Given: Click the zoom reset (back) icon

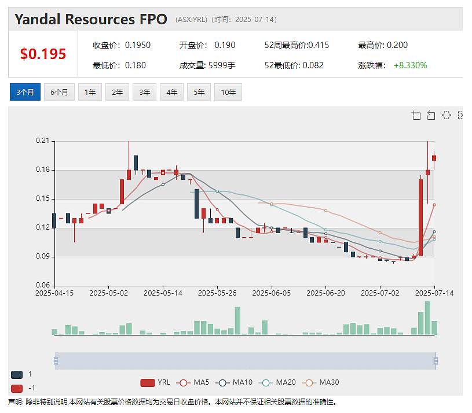Looking at the screenshot, I should [x=431, y=115].
